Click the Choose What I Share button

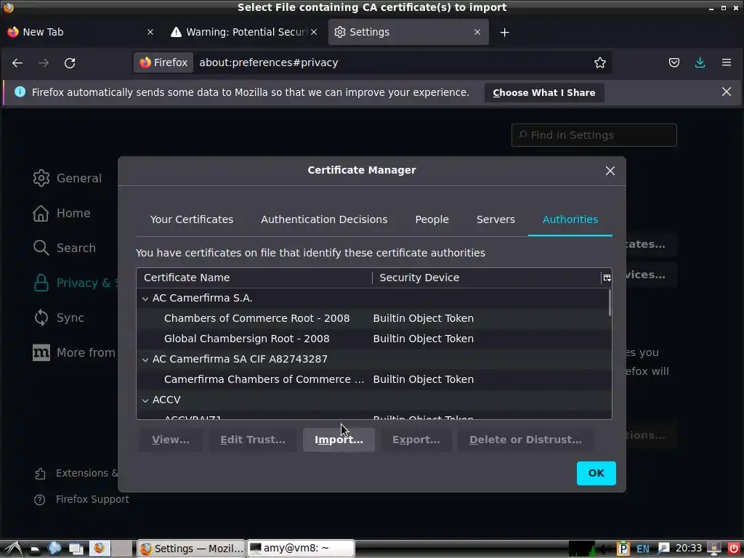point(543,93)
